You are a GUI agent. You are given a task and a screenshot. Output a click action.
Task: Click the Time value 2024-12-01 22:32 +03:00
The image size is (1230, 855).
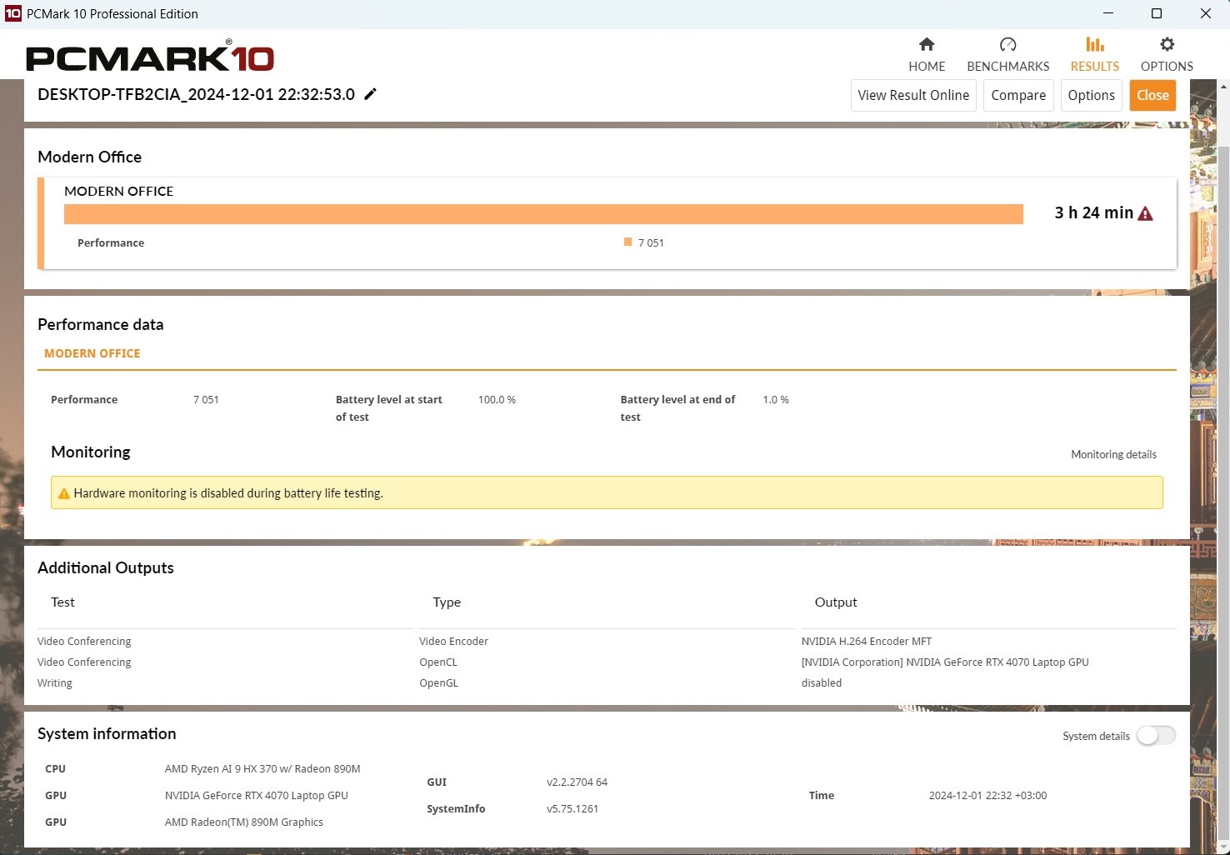(x=987, y=795)
